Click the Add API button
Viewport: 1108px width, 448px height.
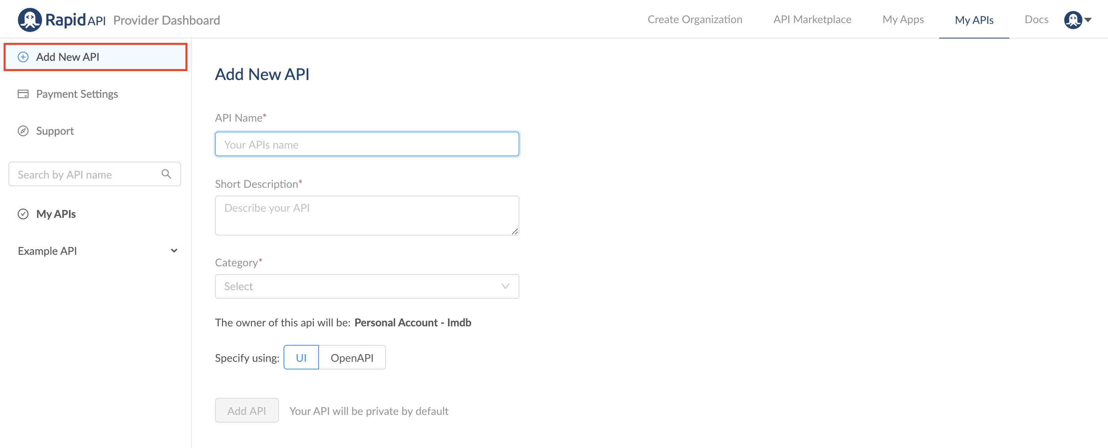[x=247, y=410]
